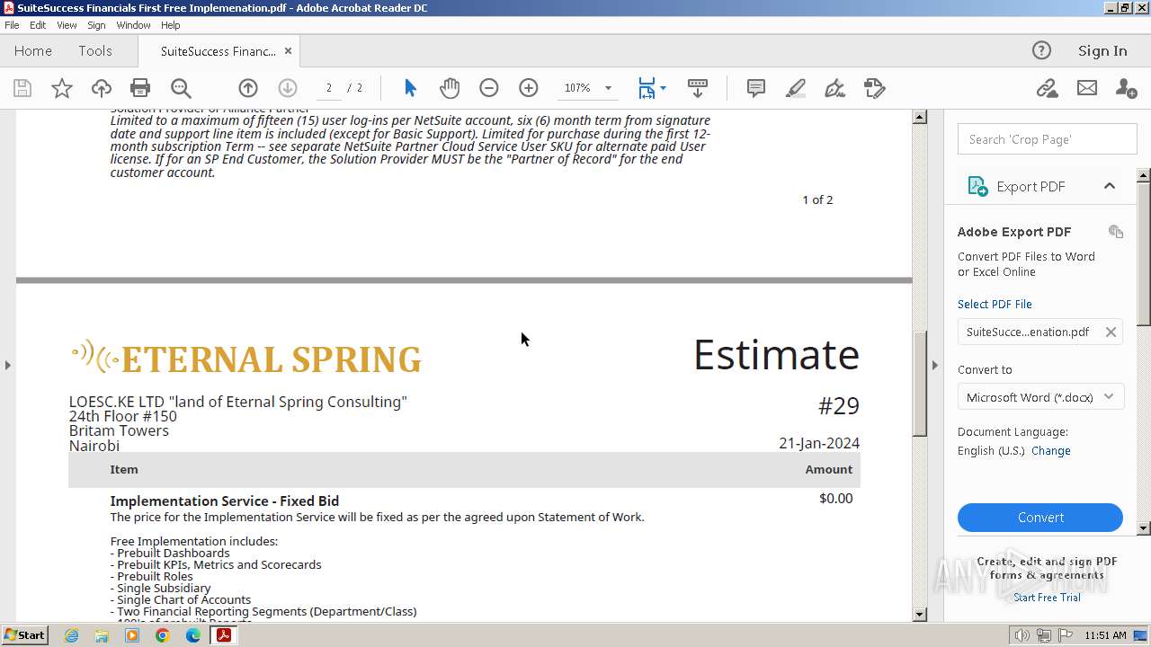
Task: Click the system volume tray icon
Action: coord(1022,635)
